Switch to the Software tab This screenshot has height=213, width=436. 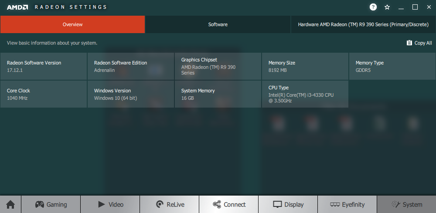pos(218,24)
